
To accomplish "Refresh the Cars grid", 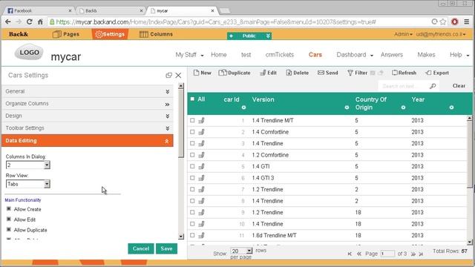I will (404, 73).
